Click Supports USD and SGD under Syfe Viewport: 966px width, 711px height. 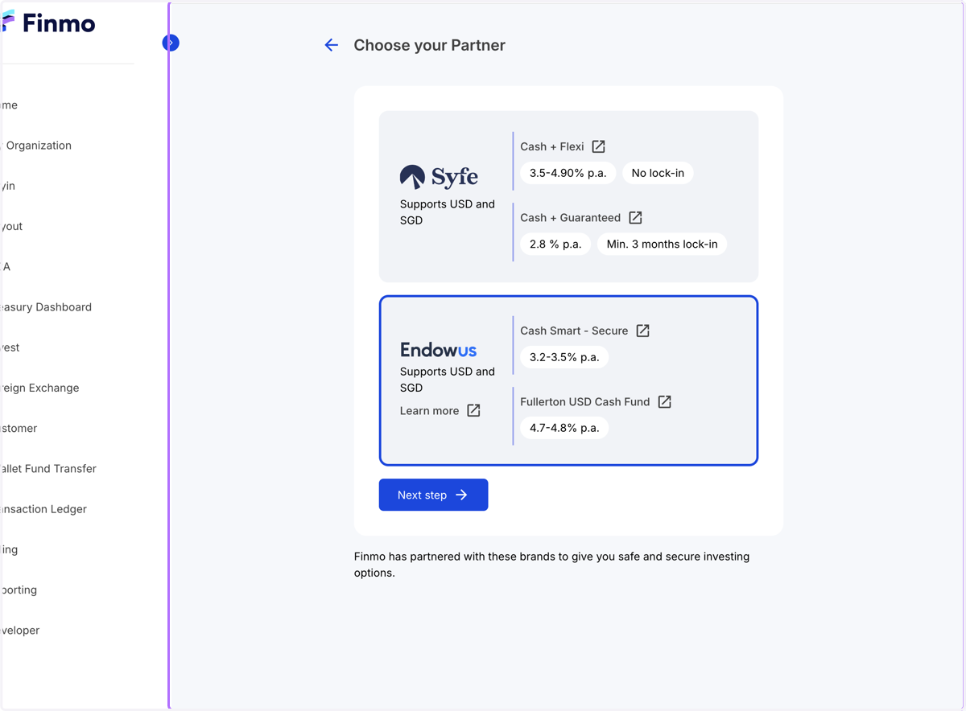(448, 212)
